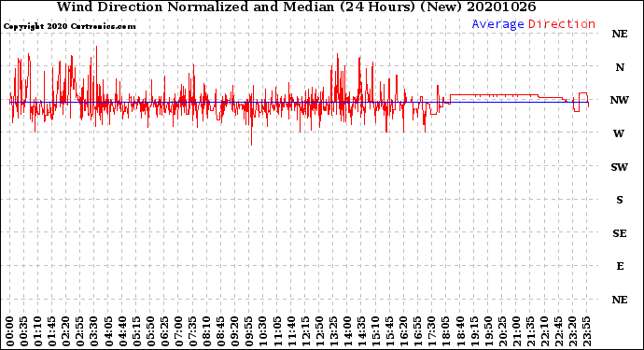Image resolution: width=644 pixels, height=350 pixels.
Task: Select the '20:25' time label
Action: (502, 331)
